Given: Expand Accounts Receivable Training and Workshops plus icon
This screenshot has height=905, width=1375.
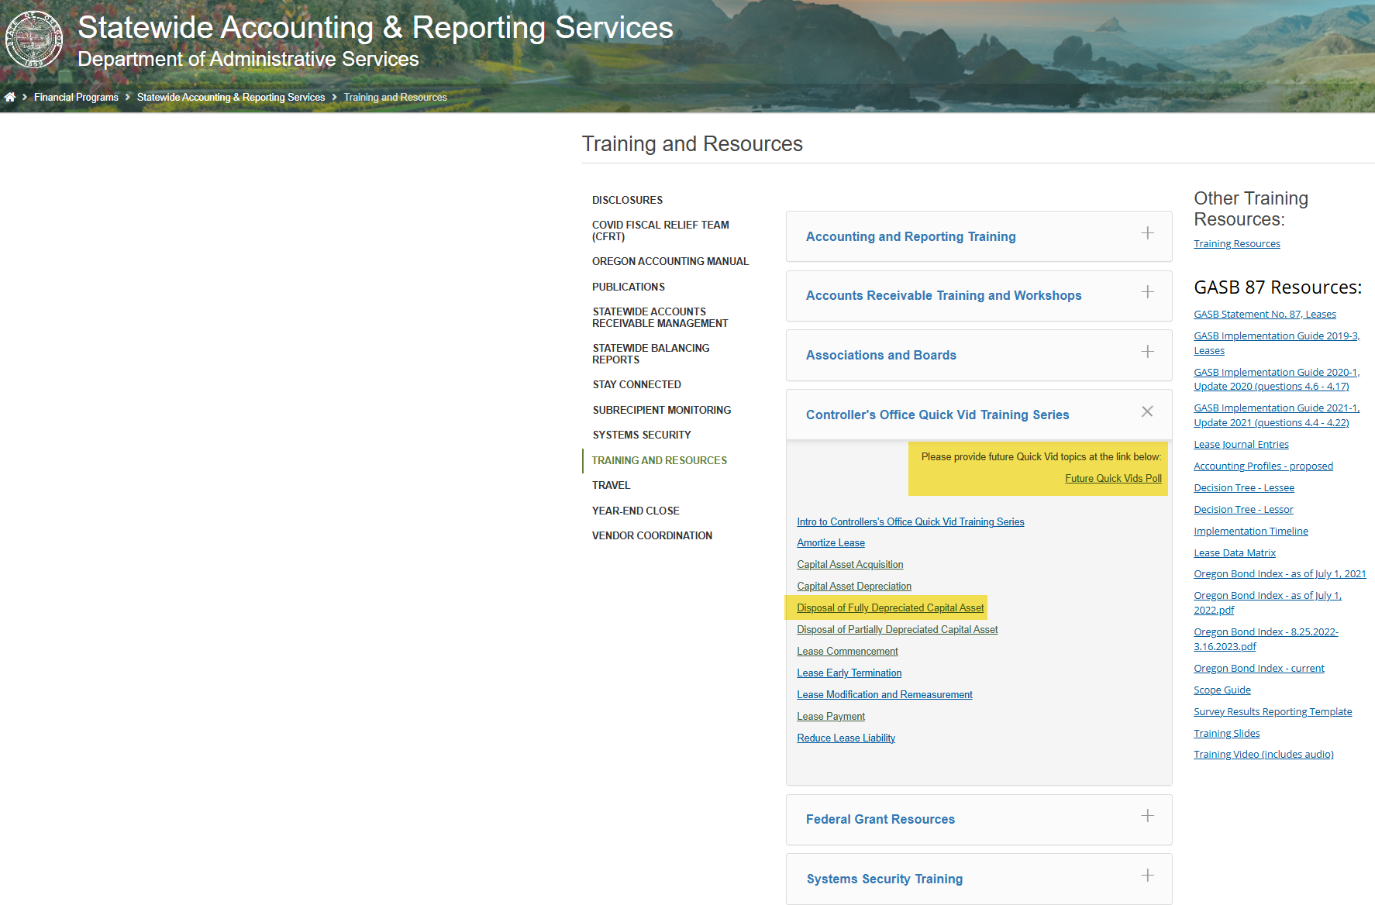Looking at the screenshot, I should [1147, 292].
